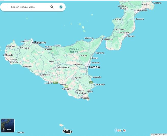The image size is (167, 136).
Task: Click the search magnifier icon
Action: (52, 7)
